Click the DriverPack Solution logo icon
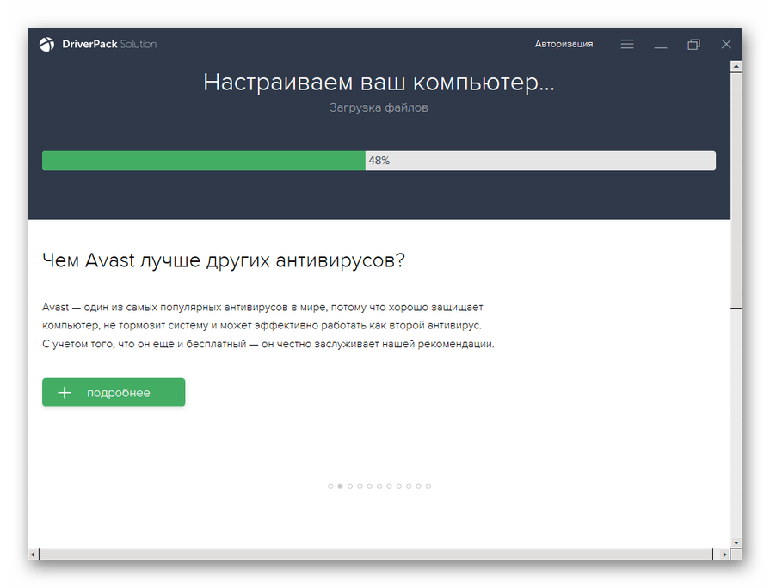Image resolution: width=770 pixels, height=588 pixels. click(x=46, y=45)
